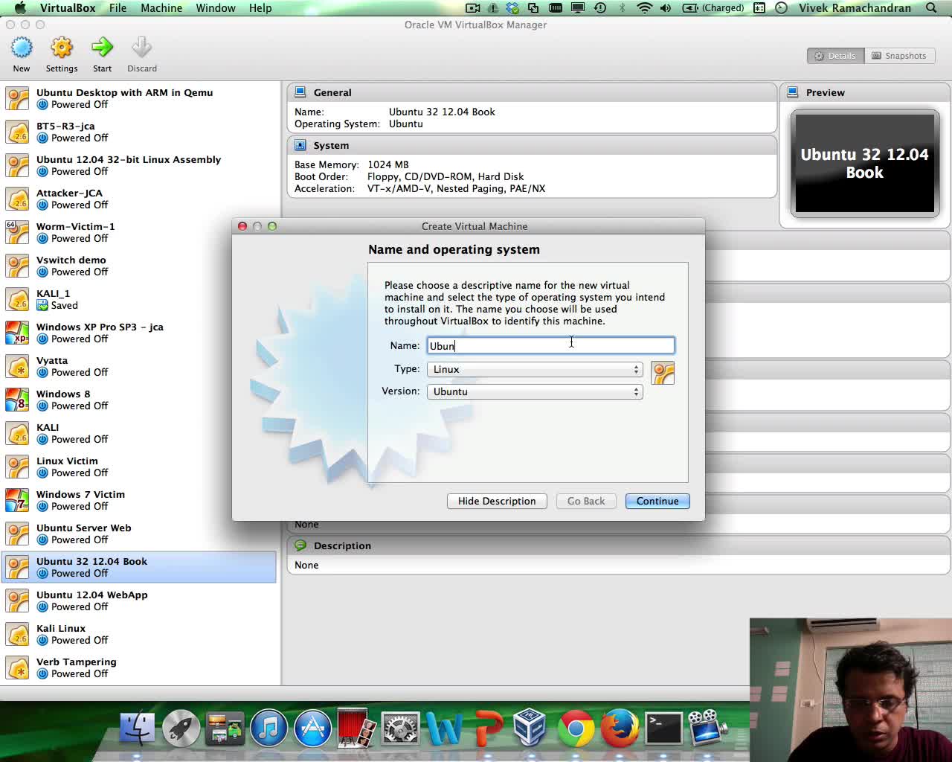Select the Windows 7 Victim VM icon

[x=17, y=500]
